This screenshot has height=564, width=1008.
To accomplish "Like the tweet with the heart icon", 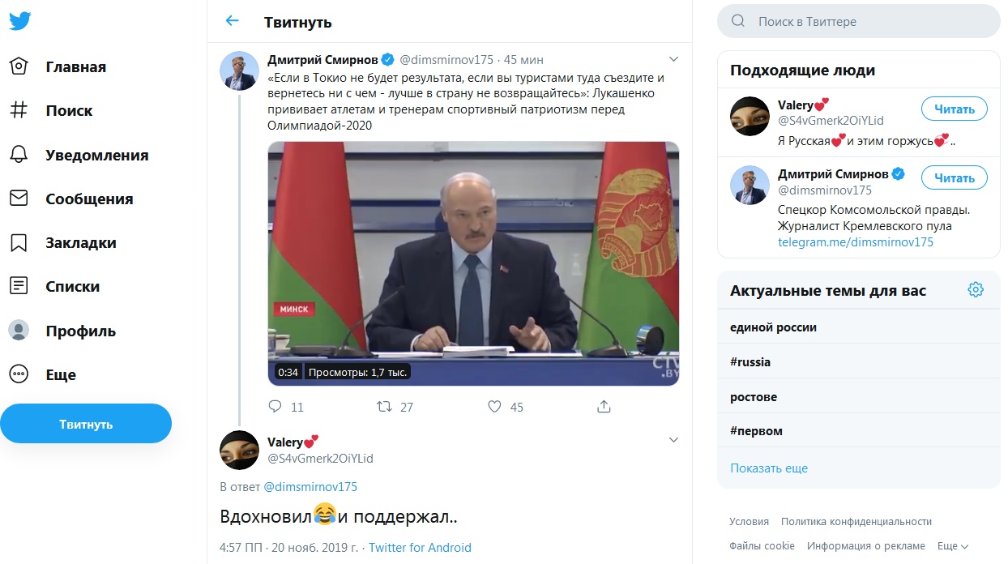I will 494,407.
